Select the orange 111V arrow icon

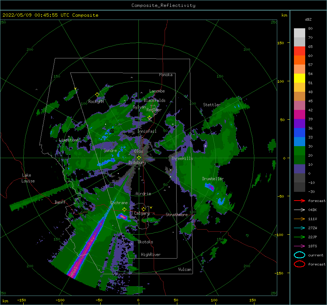pos(299,219)
